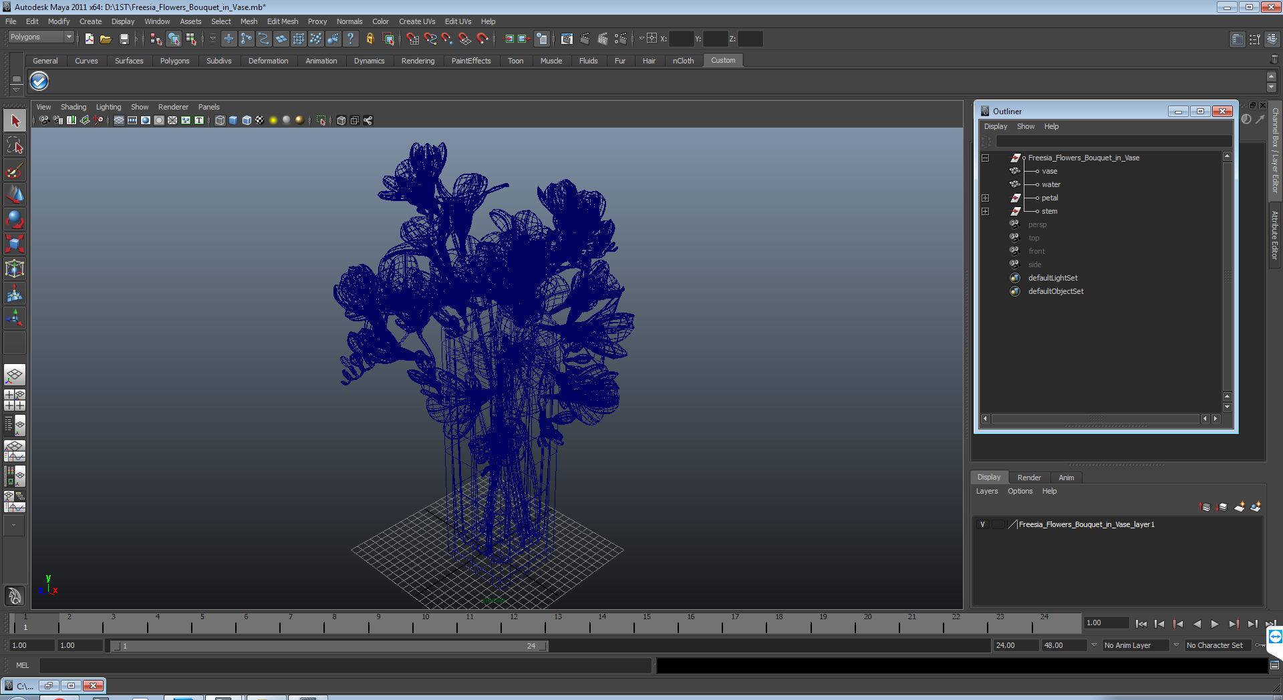Pick the Universal Manipulator tool
The image size is (1283, 700).
15,269
